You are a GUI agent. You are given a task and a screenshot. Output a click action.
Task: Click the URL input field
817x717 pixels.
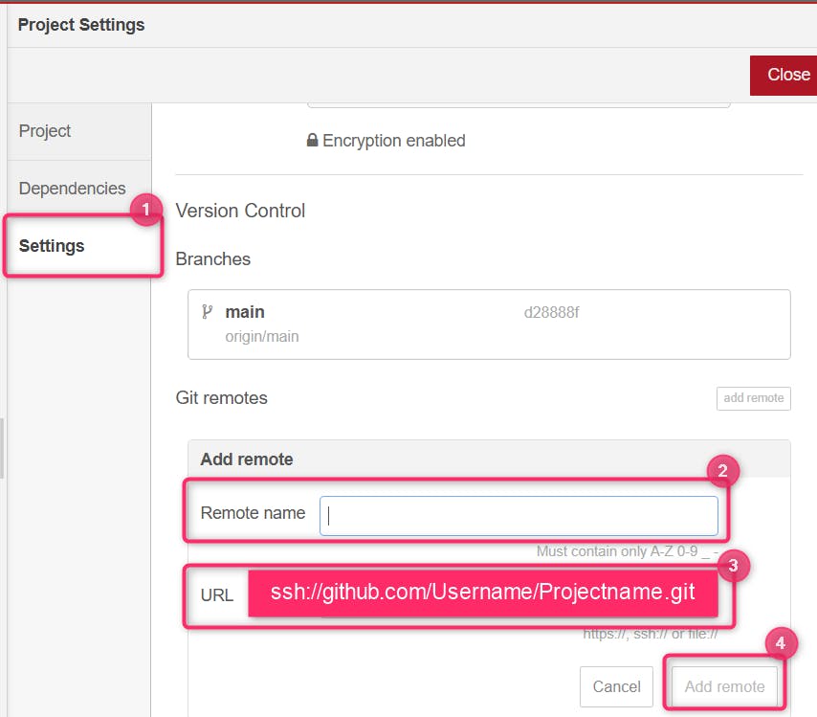483,594
